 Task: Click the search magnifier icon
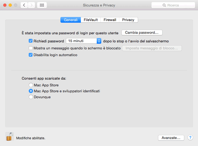[x=164, y=5]
